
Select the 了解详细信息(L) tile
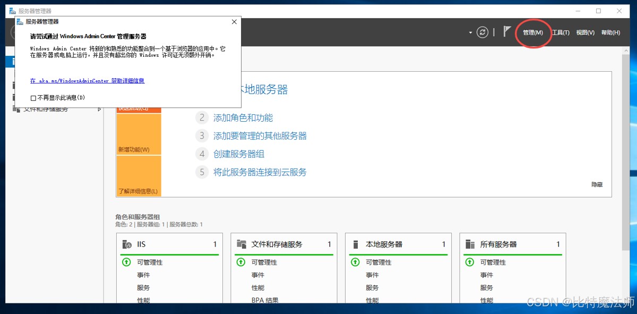(139, 176)
